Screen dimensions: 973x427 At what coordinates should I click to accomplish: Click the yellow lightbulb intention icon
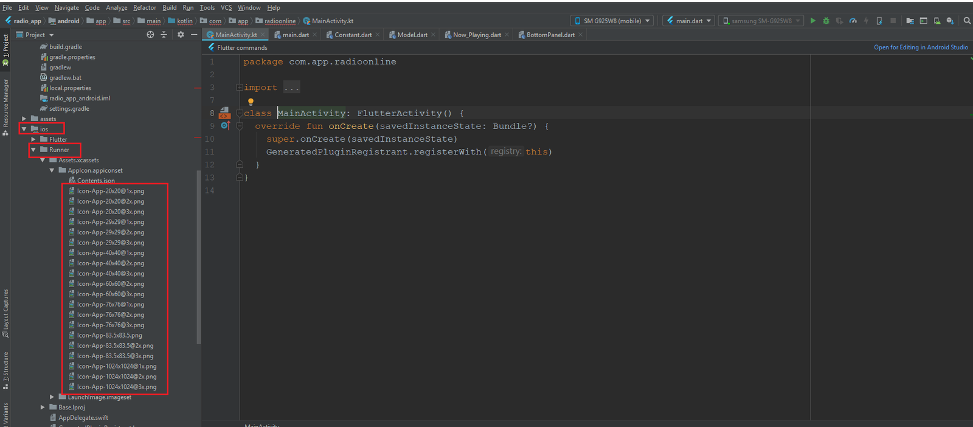click(x=251, y=102)
